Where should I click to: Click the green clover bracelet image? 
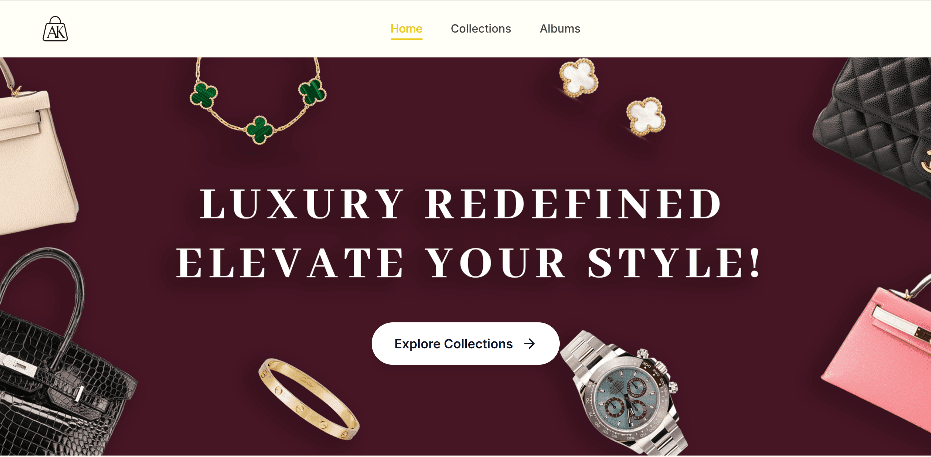(x=258, y=101)
